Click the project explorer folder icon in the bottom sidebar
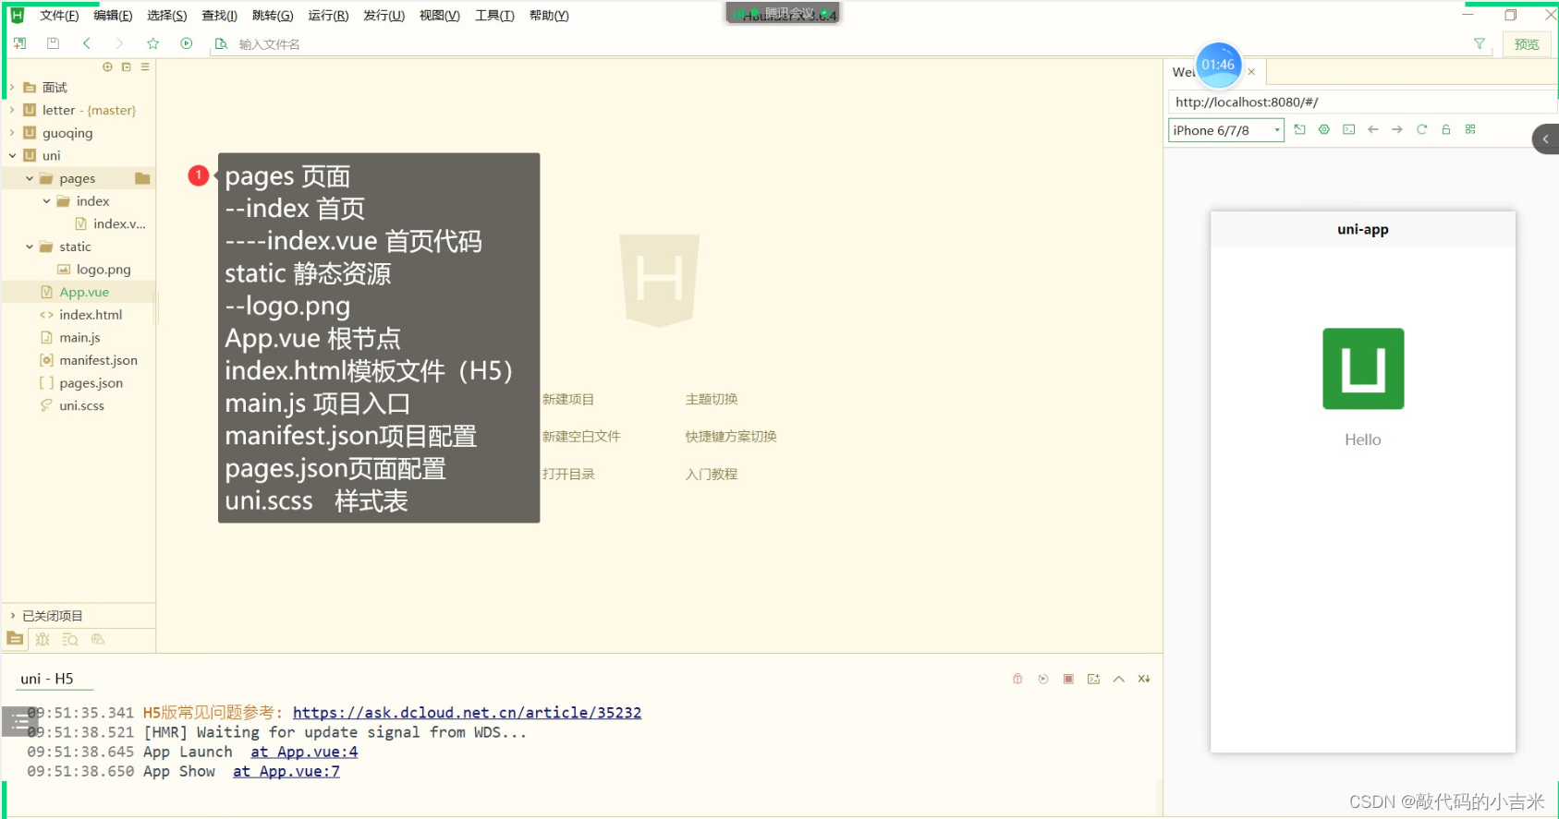Image resolution: width=1559 pixels, height=819 pixels. tap(15, 639)
